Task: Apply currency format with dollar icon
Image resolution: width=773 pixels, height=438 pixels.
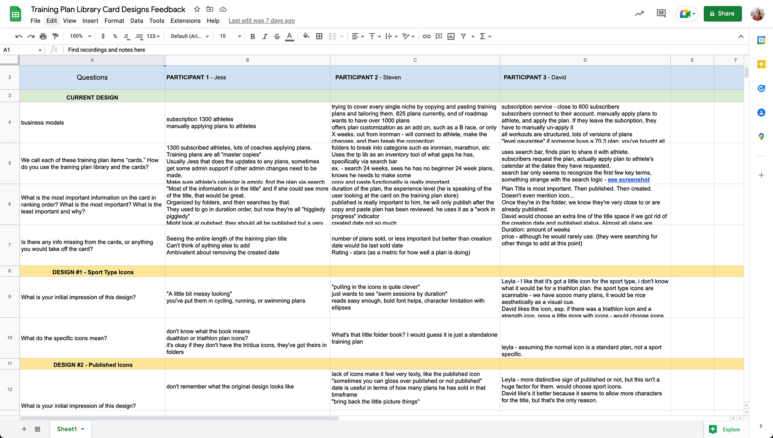Action: pos(103,36)
